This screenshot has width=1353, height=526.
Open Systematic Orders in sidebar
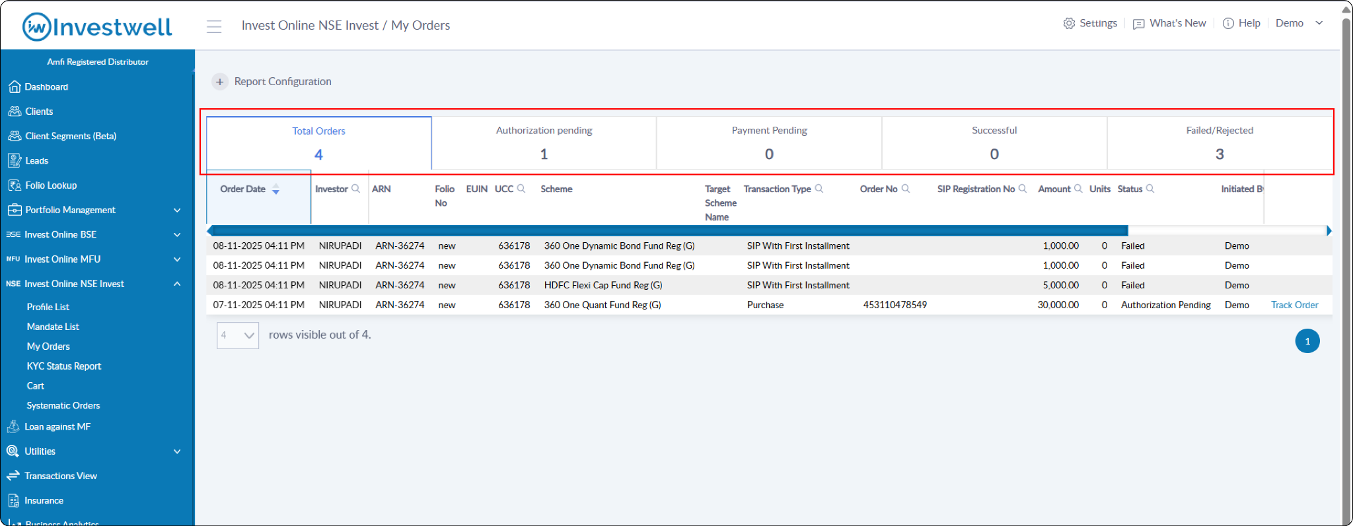63,406
